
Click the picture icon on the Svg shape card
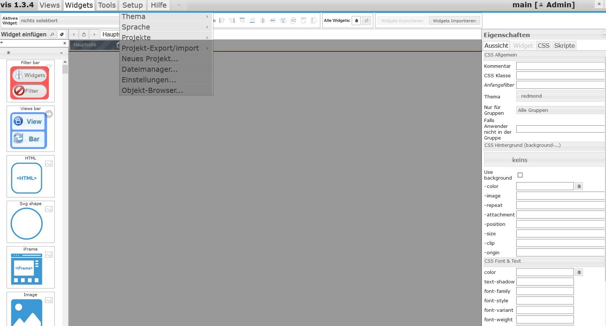coord(49,209)
